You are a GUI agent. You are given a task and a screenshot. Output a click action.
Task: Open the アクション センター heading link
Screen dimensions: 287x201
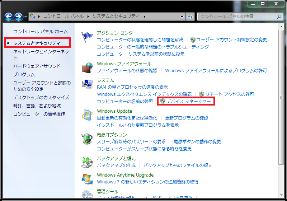click(x=117, y=33)
